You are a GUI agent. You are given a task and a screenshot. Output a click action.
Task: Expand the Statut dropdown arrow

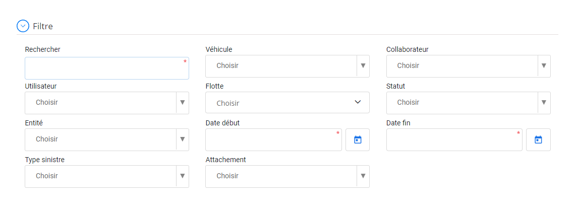[x=544, y=102]
